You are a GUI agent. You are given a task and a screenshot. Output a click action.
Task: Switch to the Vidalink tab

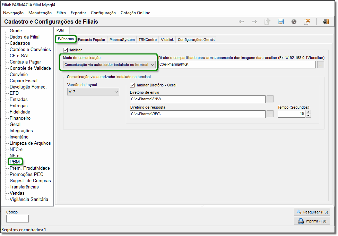coord(167,40)
